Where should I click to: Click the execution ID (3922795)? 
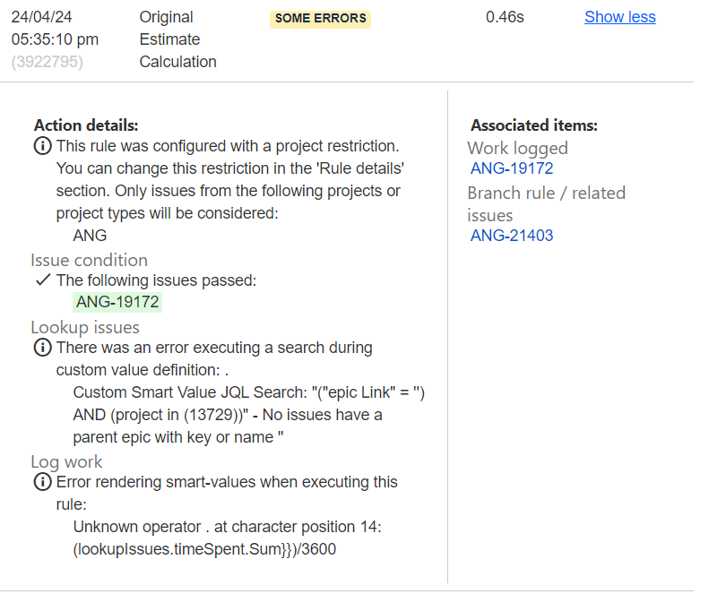[47, 62]
